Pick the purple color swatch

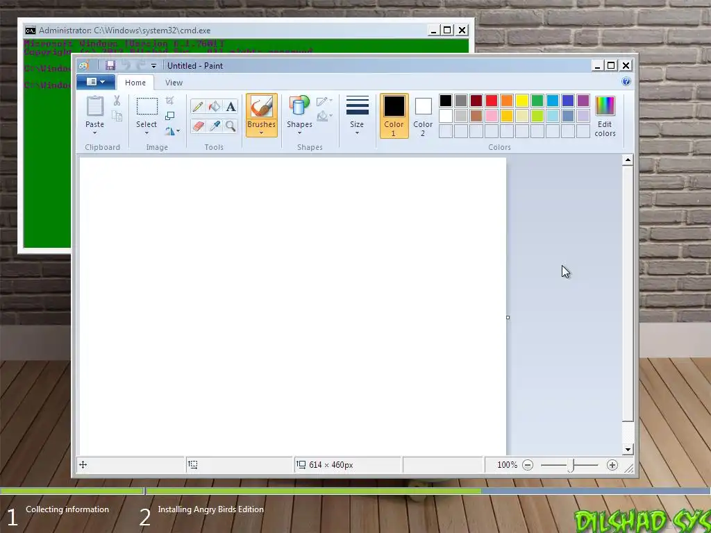point(583,101)
